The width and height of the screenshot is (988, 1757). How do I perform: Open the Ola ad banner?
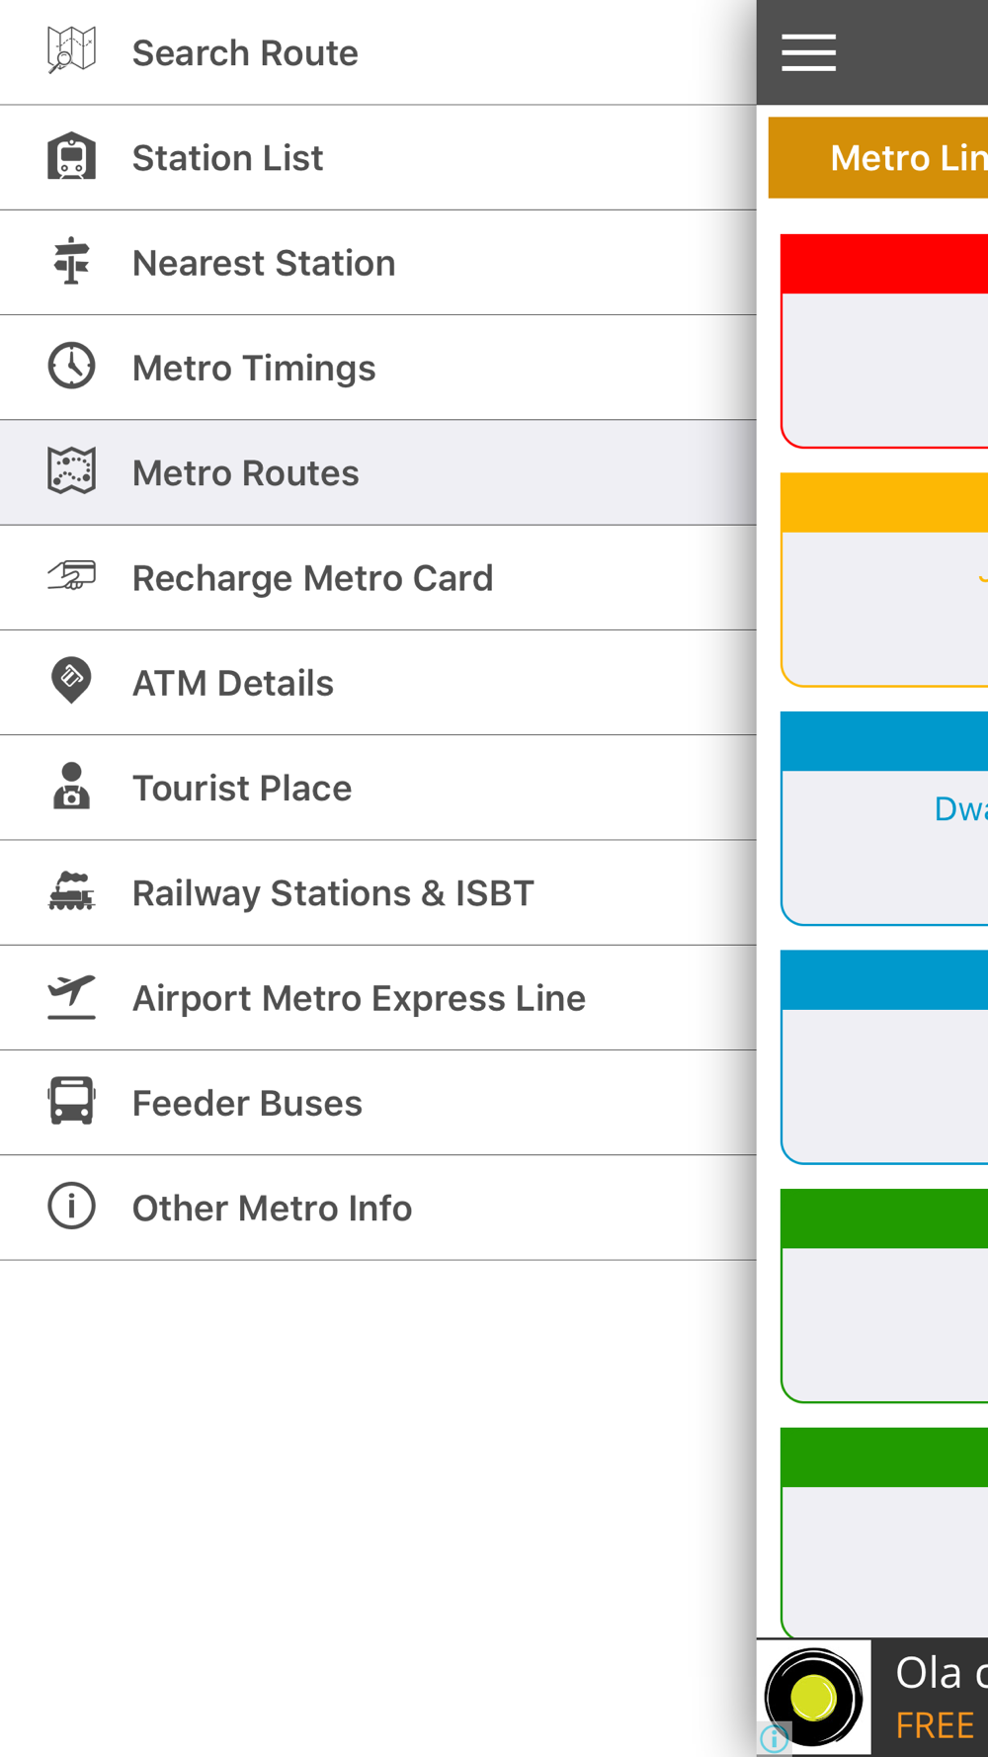click(x=872, y=1698)
